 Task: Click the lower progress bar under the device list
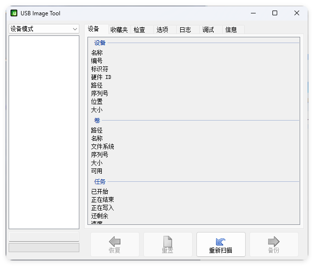pos(44,247)
